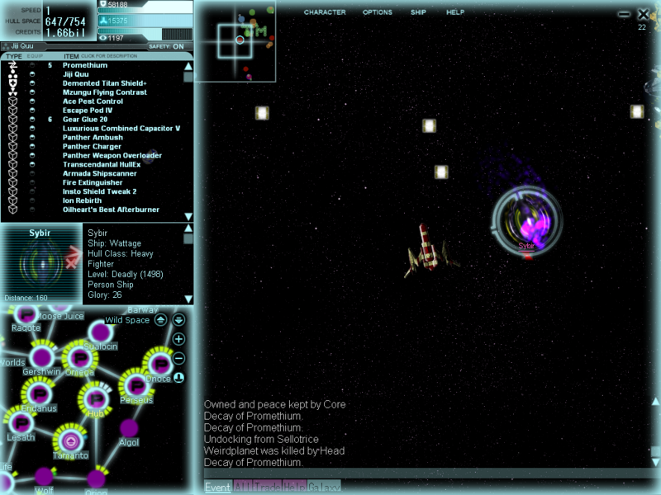
Task: Select the Tamarito galaxy node
Action: click(x=70, y=441)
